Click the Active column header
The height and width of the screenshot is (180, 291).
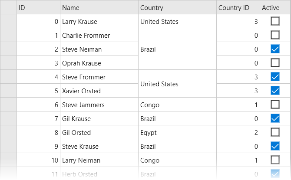[x=275, y=7]
